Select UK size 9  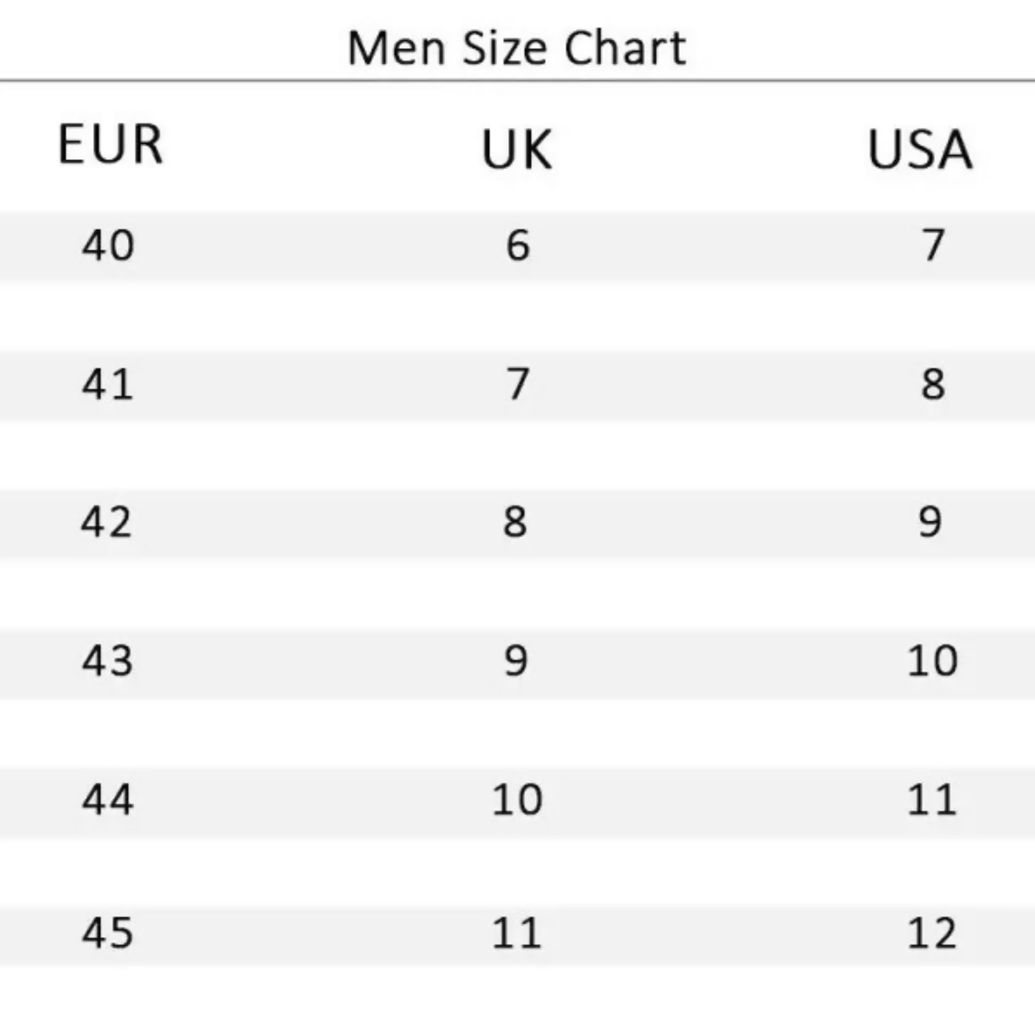click(x=516, y=661)
